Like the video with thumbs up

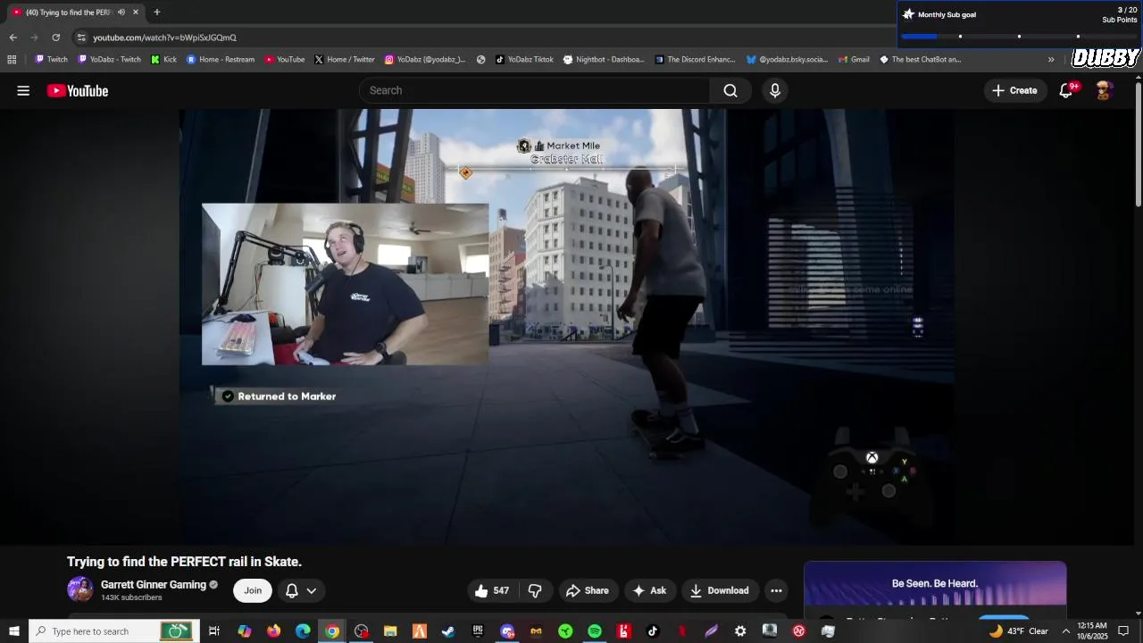click(491, 590)
